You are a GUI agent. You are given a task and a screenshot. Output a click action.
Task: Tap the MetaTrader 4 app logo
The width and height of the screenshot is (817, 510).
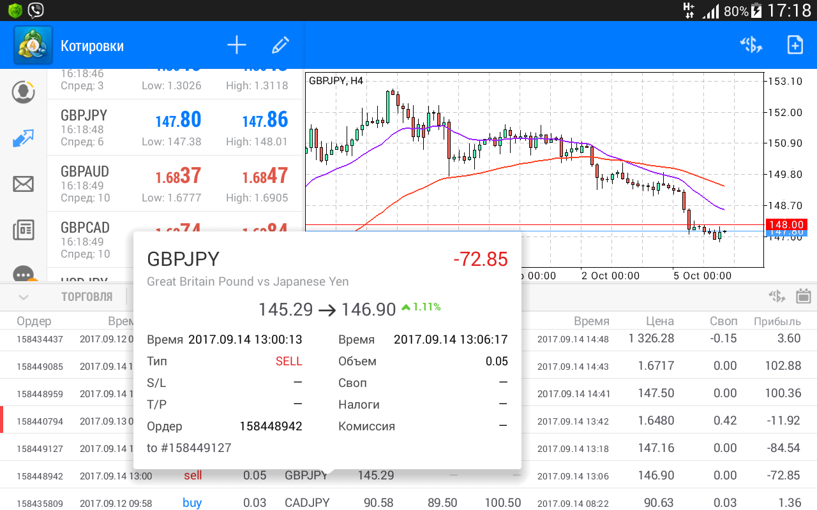click(33, 45)
